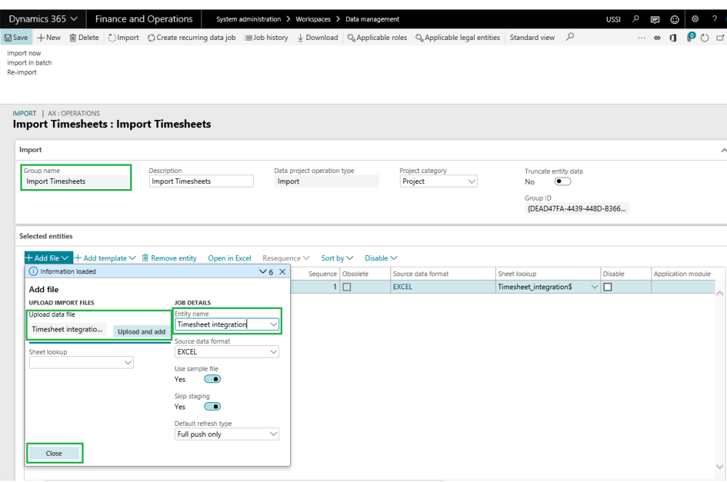This screenshot has height=482, width=727.
Task: Click the Upload data file name field
Action: click(x=68, y=329)
